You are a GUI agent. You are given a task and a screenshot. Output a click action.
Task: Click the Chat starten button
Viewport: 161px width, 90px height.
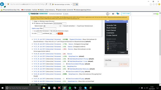124,64
